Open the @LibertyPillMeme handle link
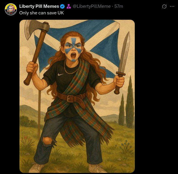Image resolution: width=178 pixels, height=174 pixels. point(91,6)
